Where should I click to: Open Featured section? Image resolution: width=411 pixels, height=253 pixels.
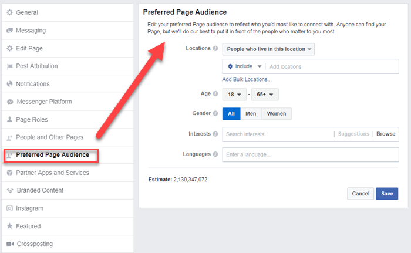(68, 226)
